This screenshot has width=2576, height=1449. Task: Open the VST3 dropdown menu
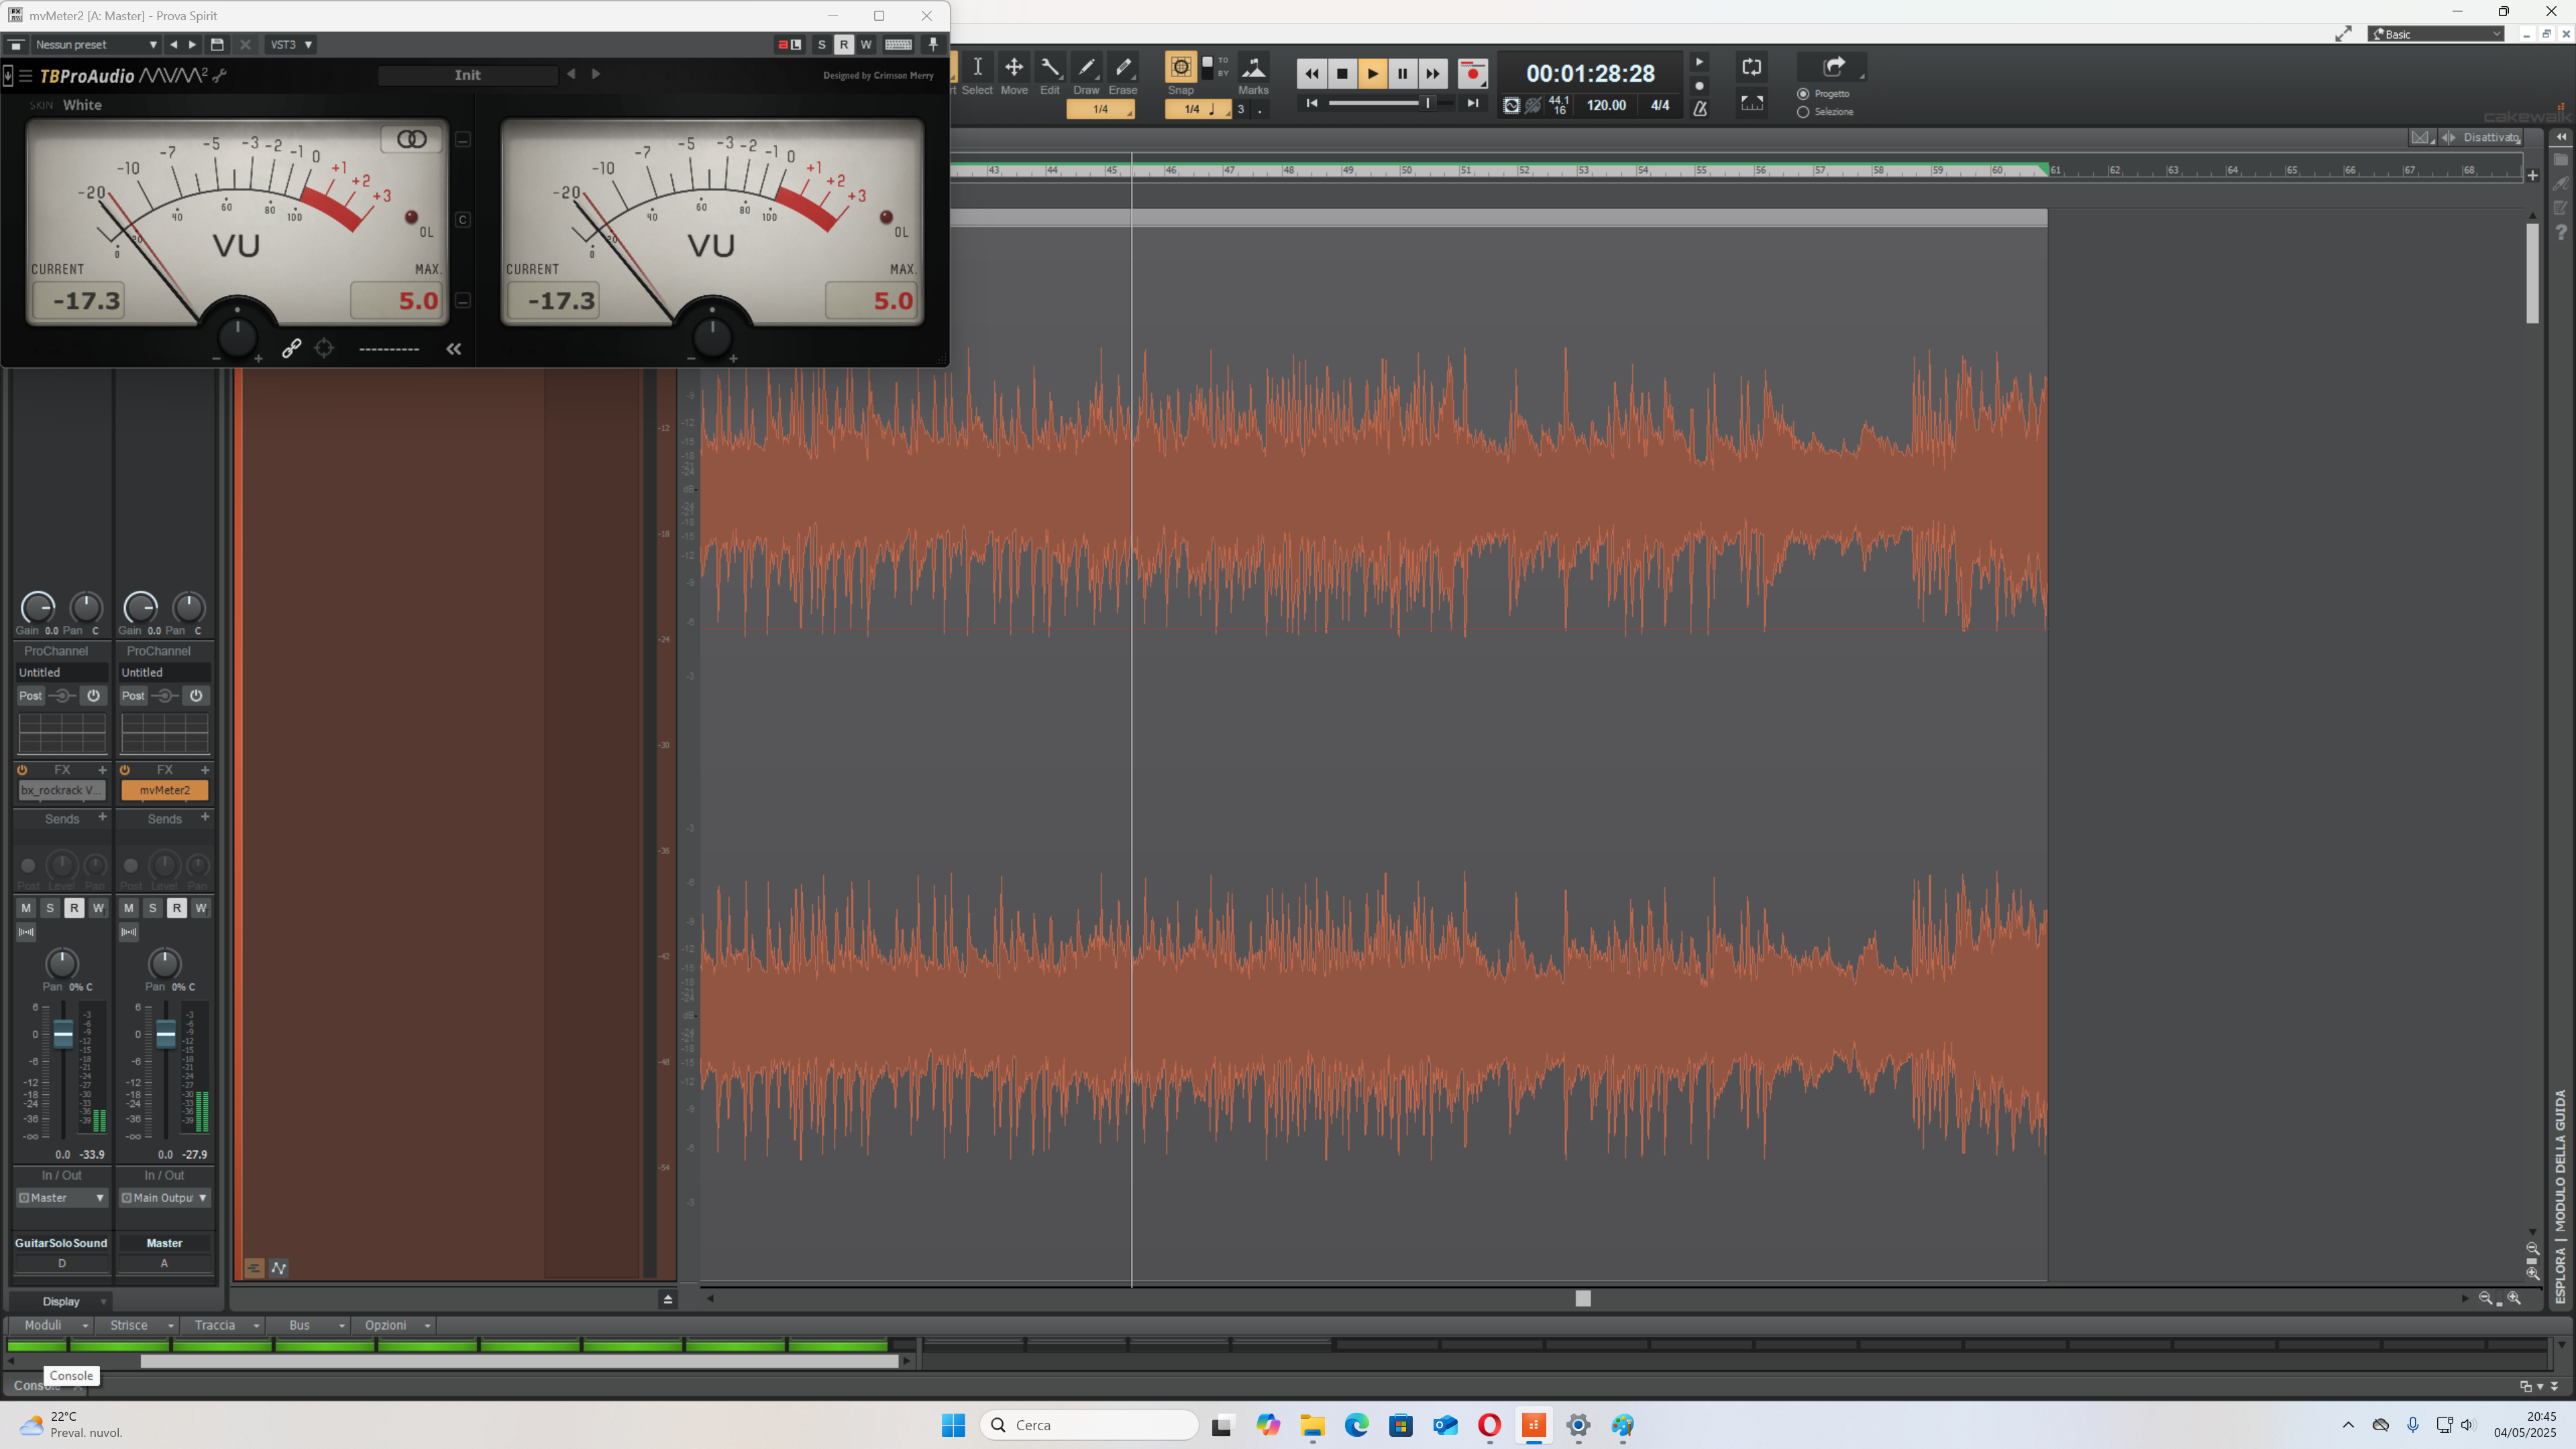(291, 44)
